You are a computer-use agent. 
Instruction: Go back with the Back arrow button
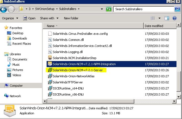pos(4,9)
